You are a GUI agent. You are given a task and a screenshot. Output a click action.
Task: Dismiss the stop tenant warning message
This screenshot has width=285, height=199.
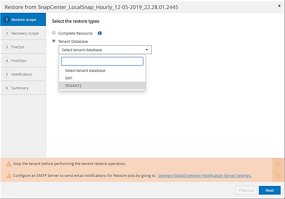278,164
